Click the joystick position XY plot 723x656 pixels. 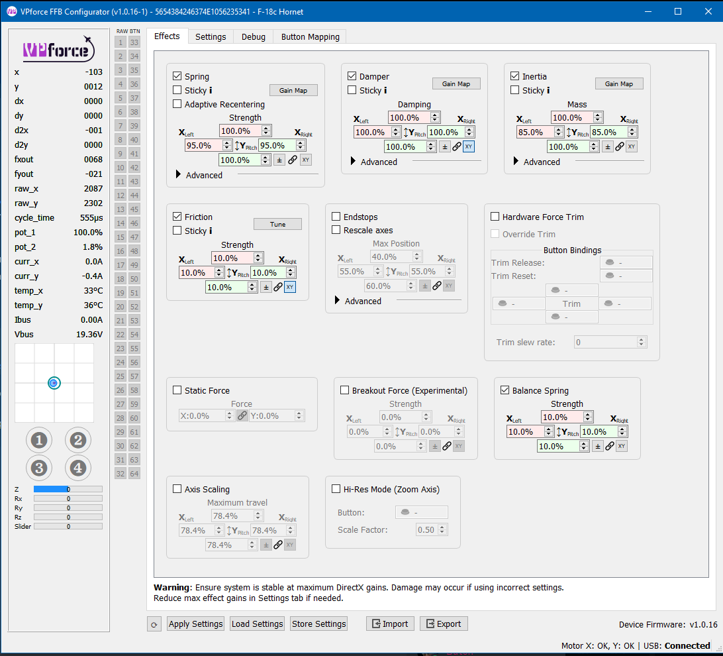(x=54, y=383)
